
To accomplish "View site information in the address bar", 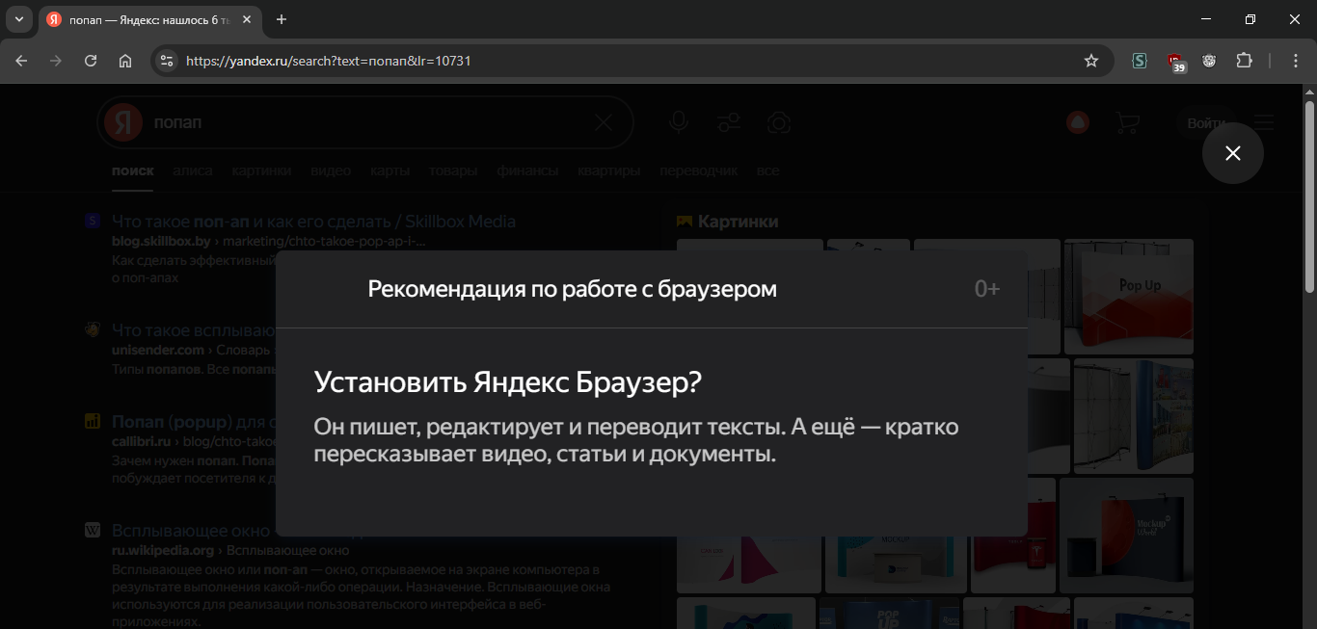I will click(167, 61).
